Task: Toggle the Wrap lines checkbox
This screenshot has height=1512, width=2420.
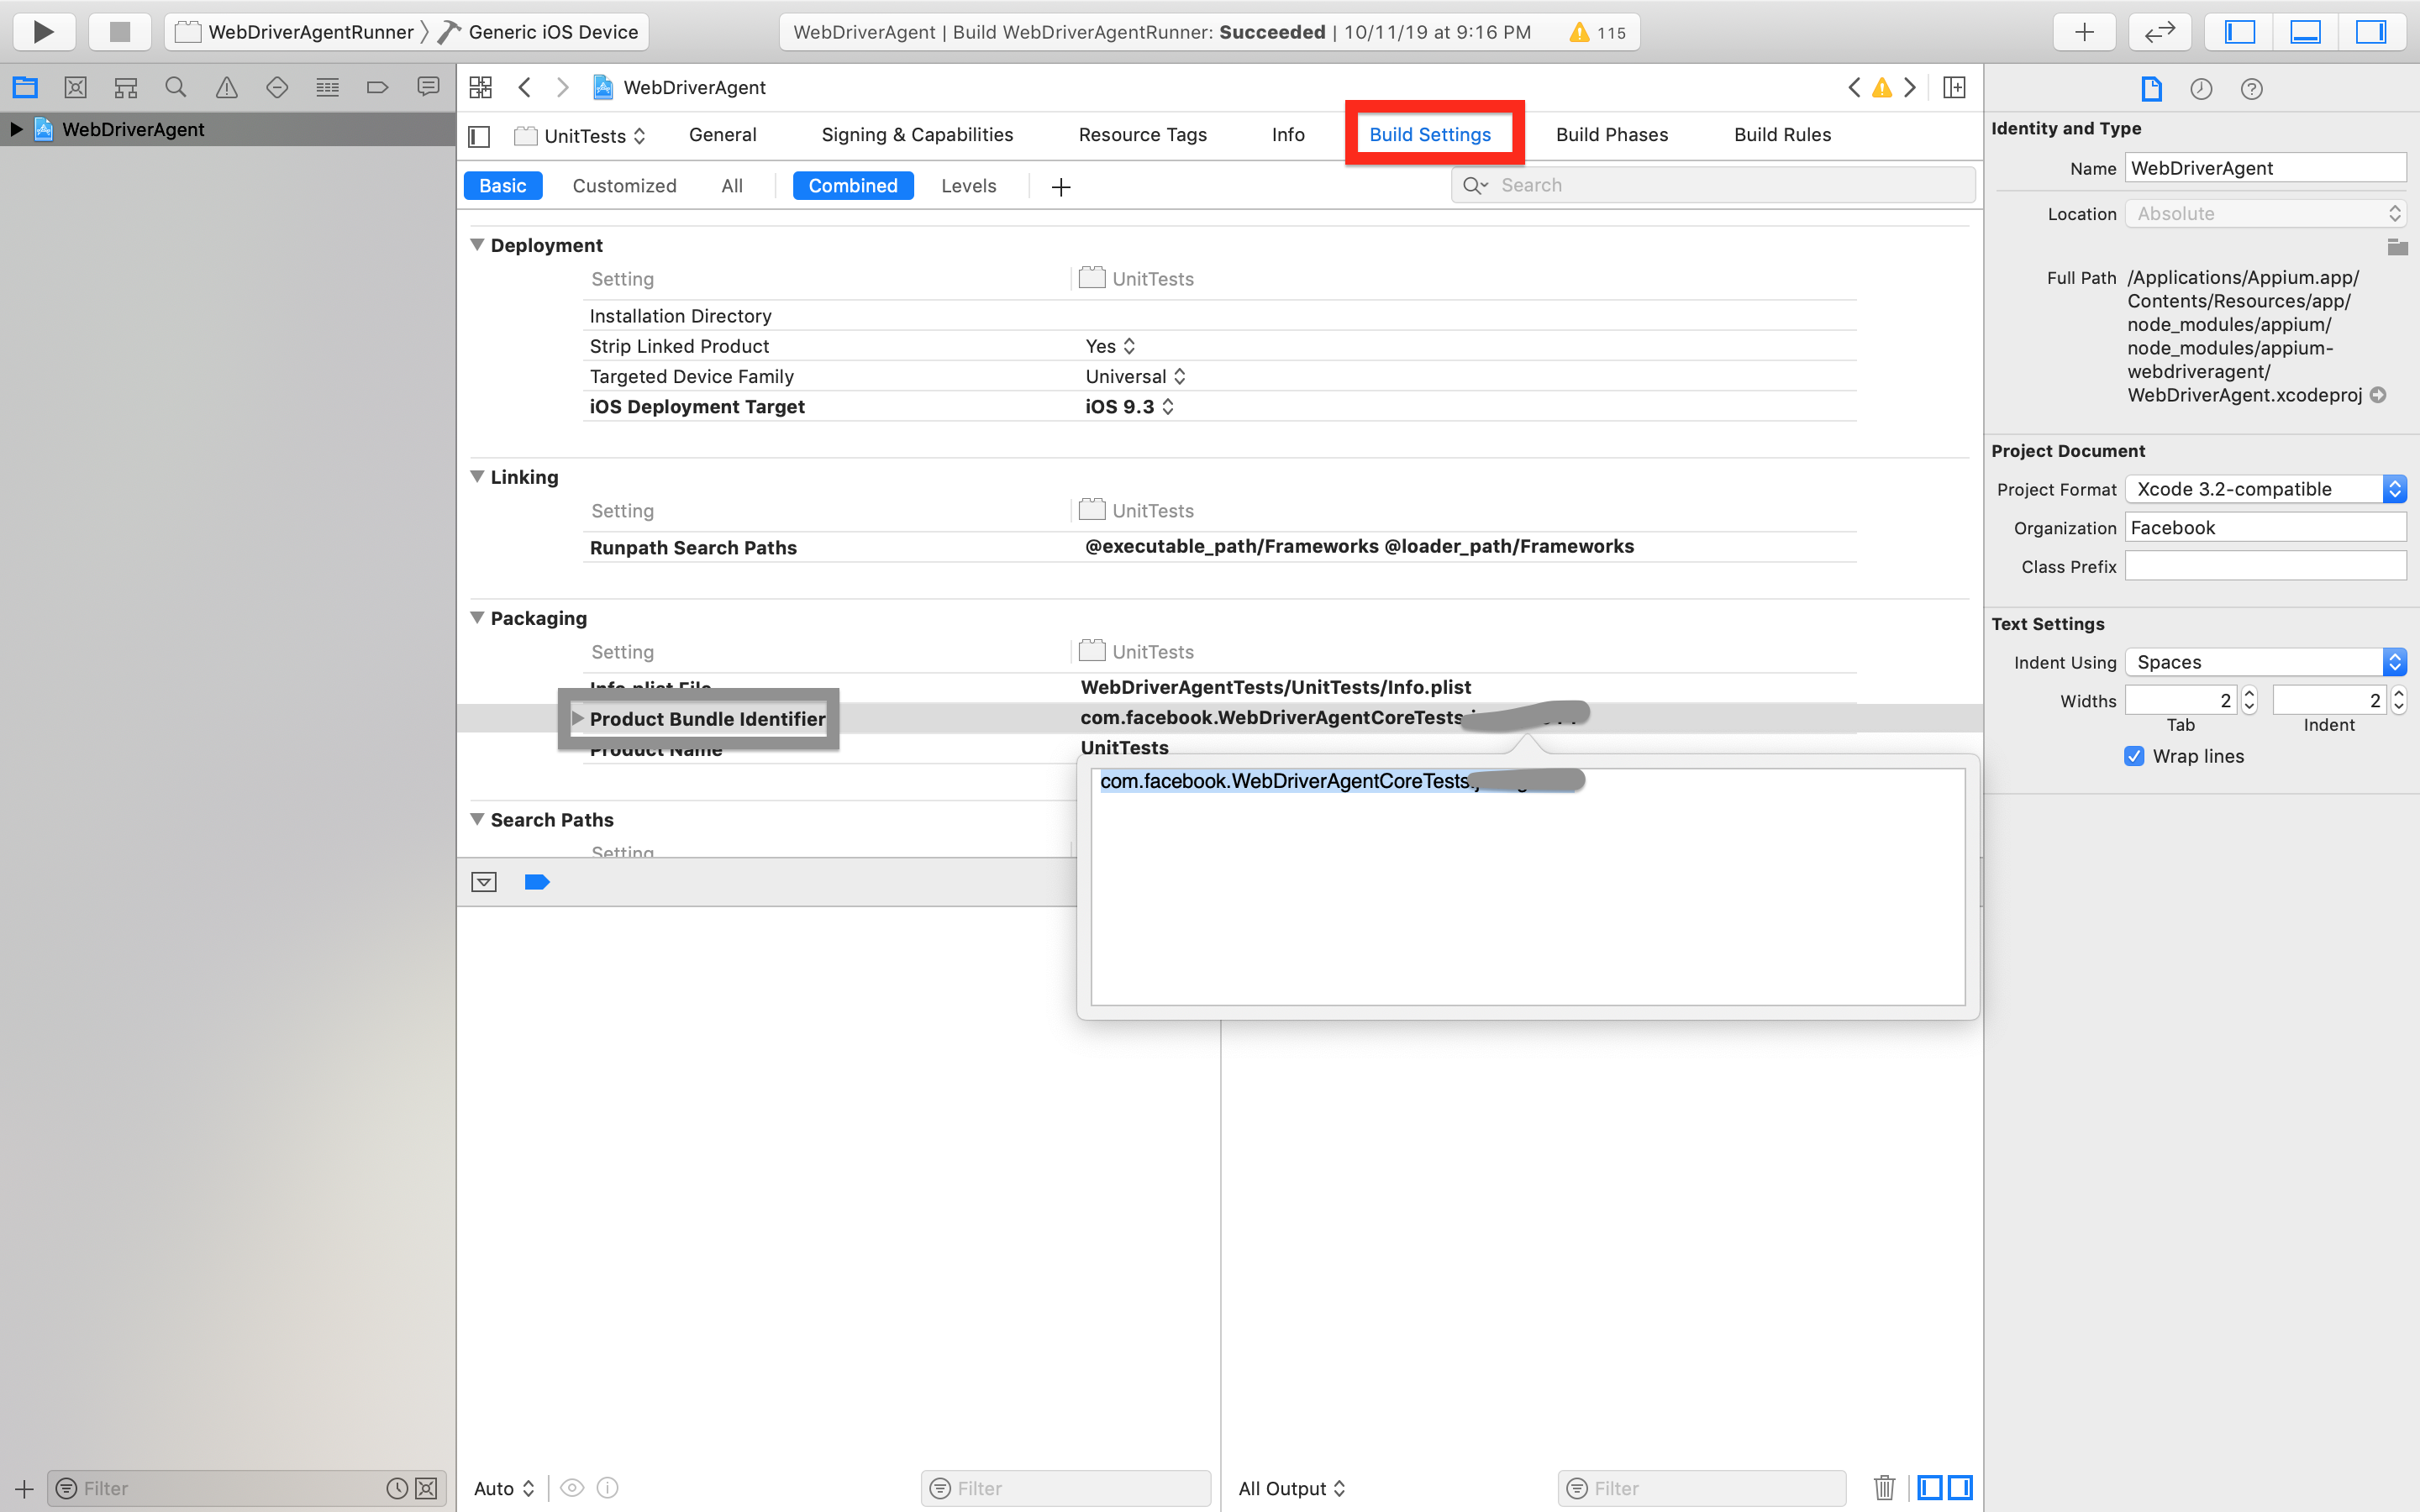Action: 2134,756
